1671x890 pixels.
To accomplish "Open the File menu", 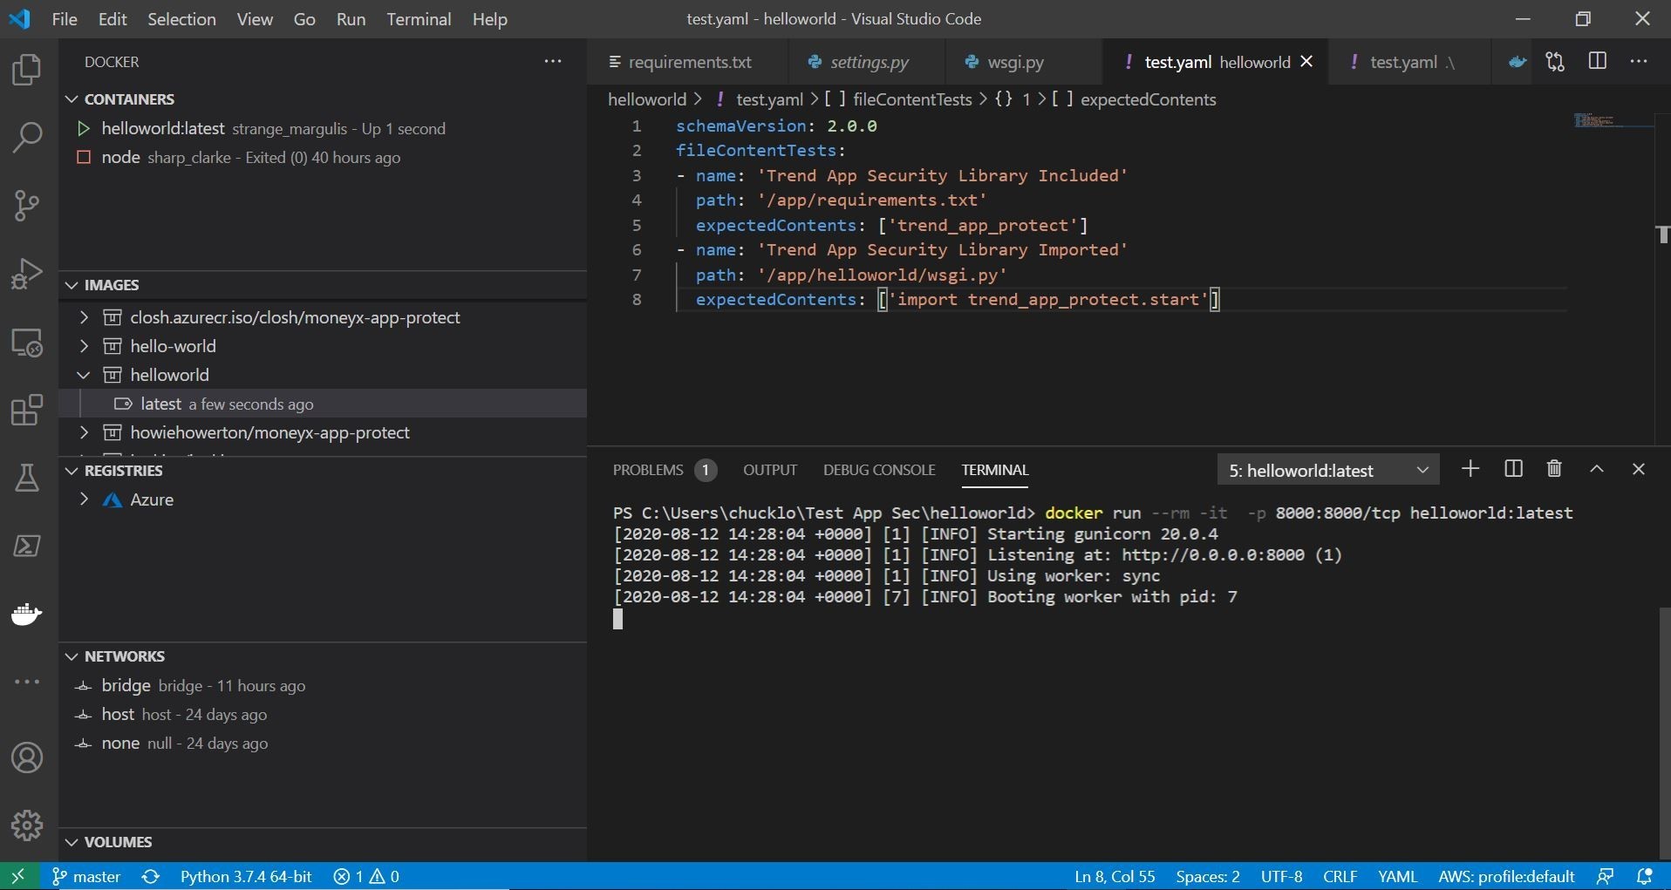I will [65, 19].
